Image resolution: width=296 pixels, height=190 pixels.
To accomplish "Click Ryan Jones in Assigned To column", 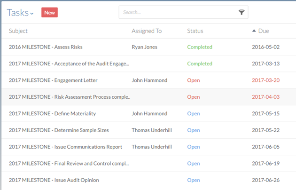I will 145,47.
